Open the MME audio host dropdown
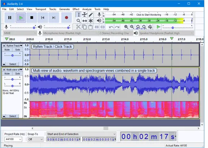208x148 pixels. point(20,33)
